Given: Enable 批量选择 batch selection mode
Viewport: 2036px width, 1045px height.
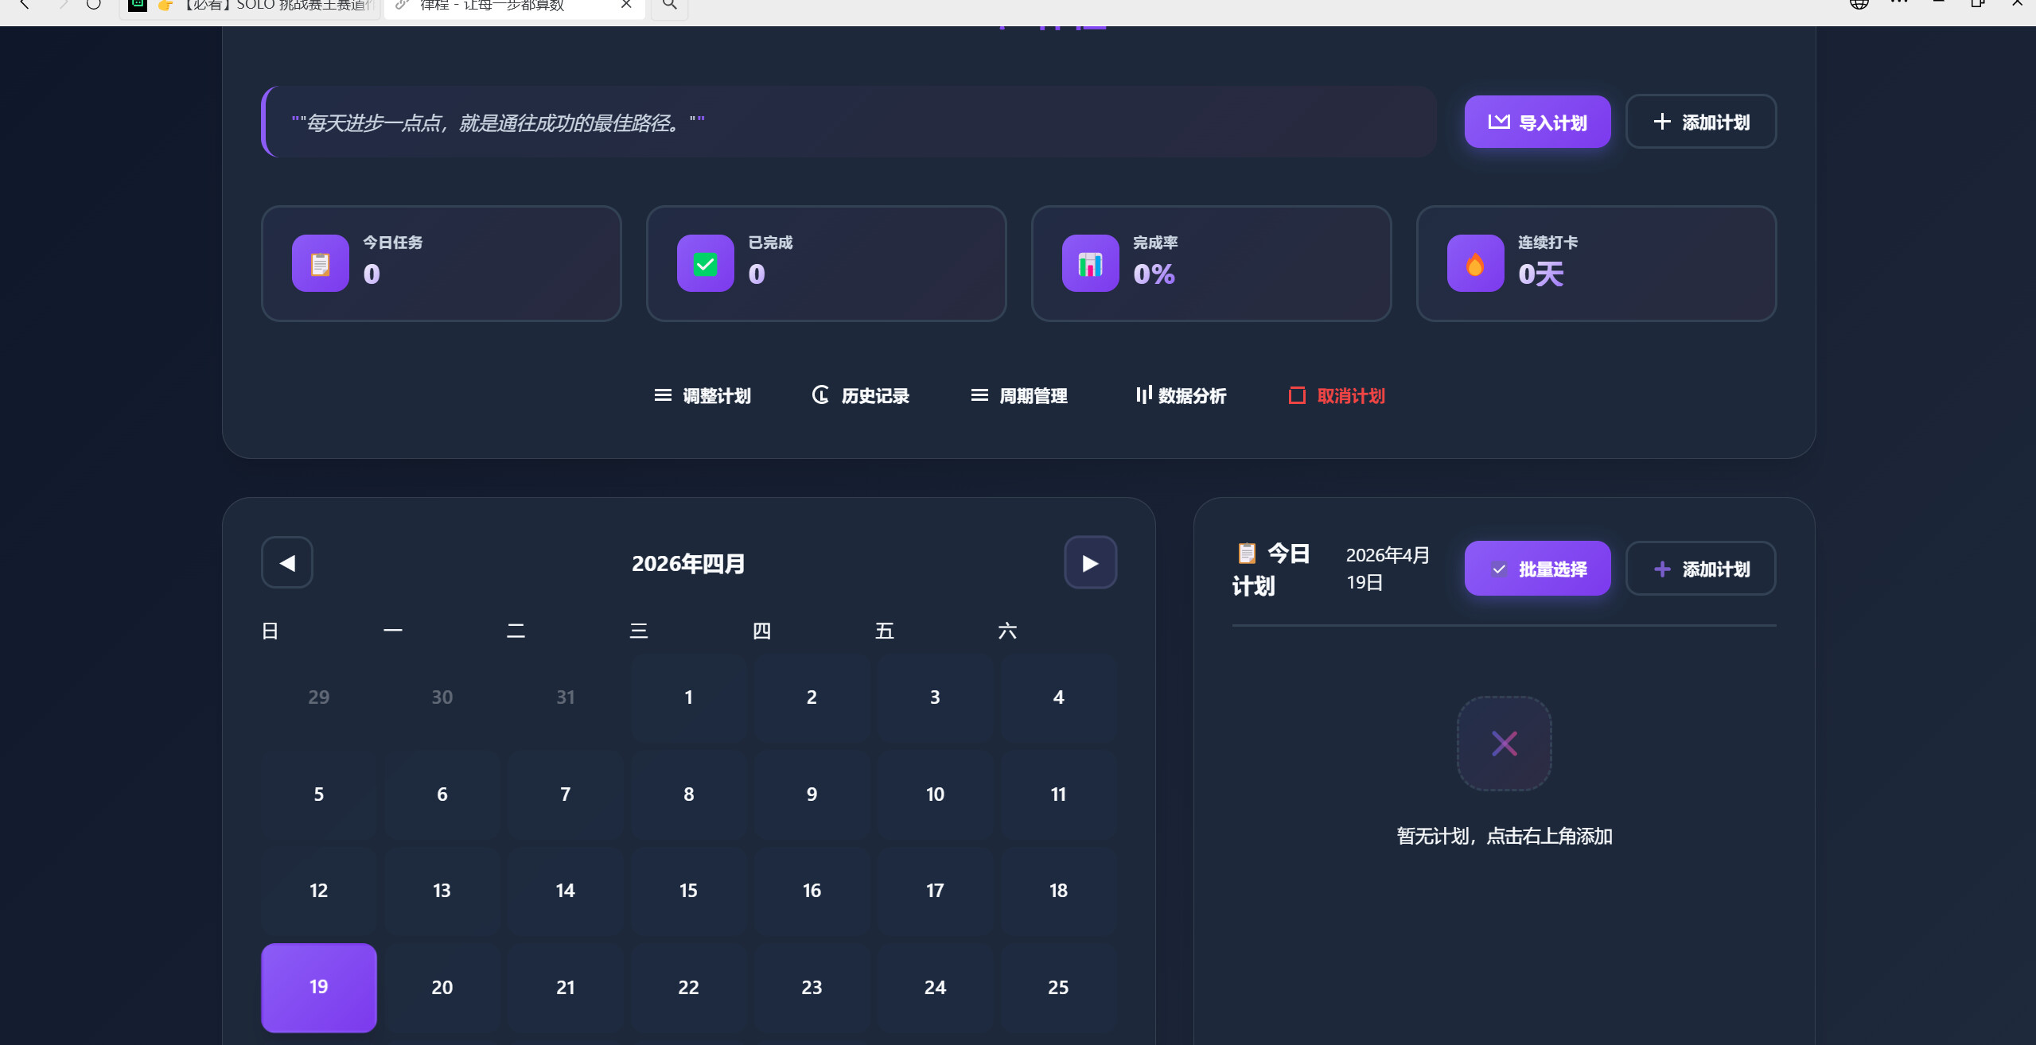Looking at the screenshot, I should click(1537, 569).
